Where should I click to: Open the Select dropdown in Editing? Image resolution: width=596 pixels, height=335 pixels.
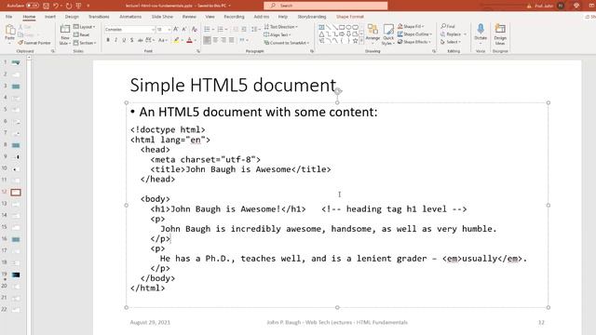pyautogui.click(x=451, y=42)
